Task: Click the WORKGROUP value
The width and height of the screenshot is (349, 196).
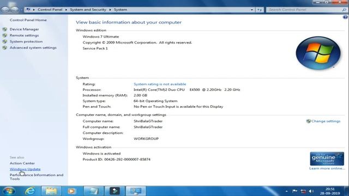Action: 146,139
